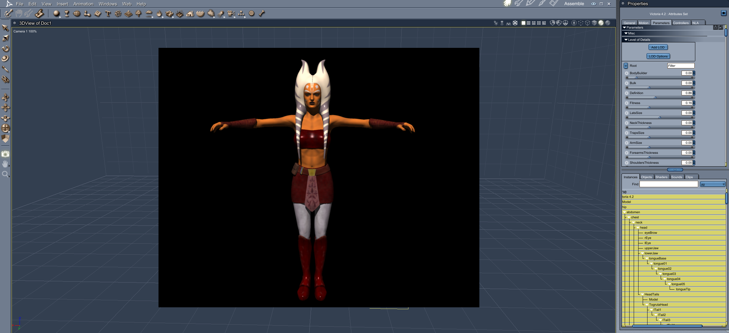
Task: Insert a plant tree object
Action: [139, 13]
